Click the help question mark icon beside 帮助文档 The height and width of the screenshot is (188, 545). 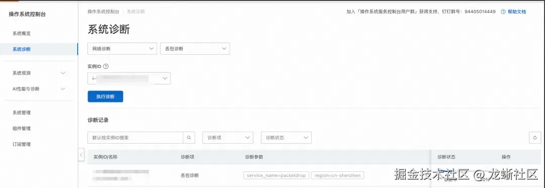coord(503,12)
